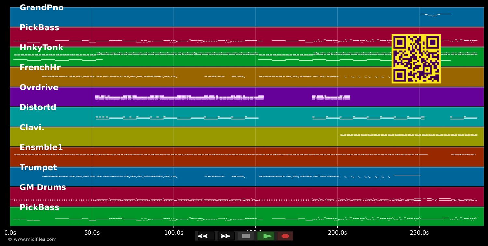Open the www.midifiles.com copyright link

(32, 239)
